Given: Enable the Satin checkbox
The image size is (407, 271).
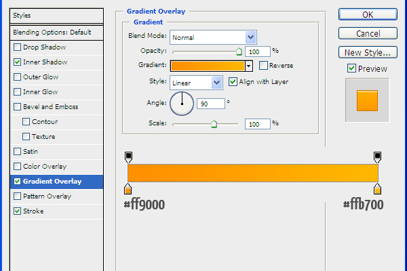Looking at the screenshot, I should (x=18, y=152).
